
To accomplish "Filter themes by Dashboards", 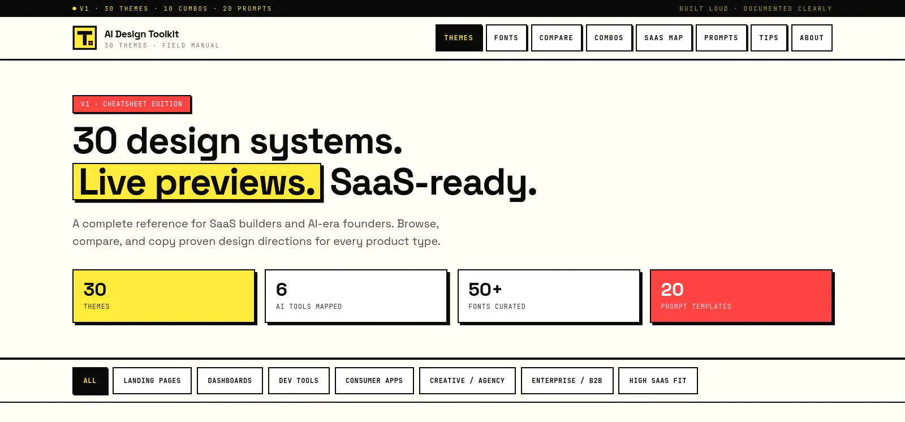I will [x=230, y=381].
